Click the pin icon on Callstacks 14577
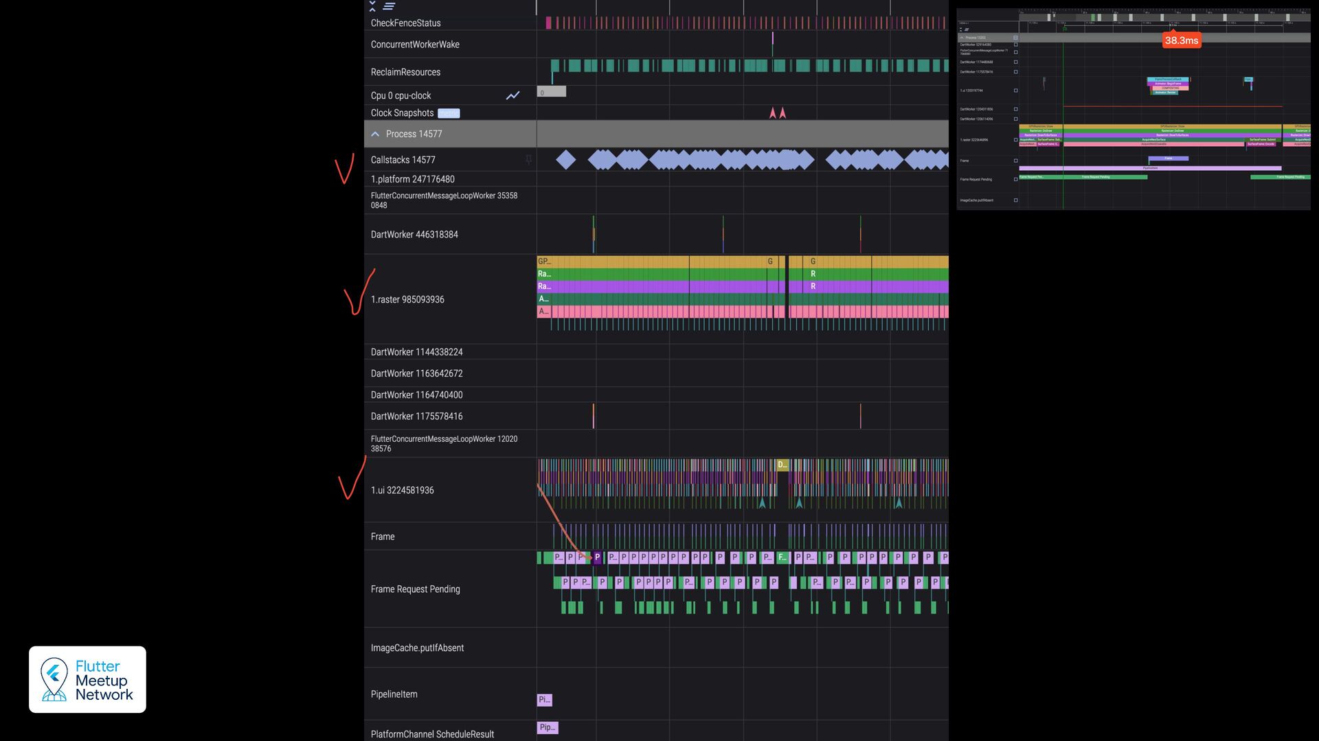1319x741 pixels. [x=528, y=159]
